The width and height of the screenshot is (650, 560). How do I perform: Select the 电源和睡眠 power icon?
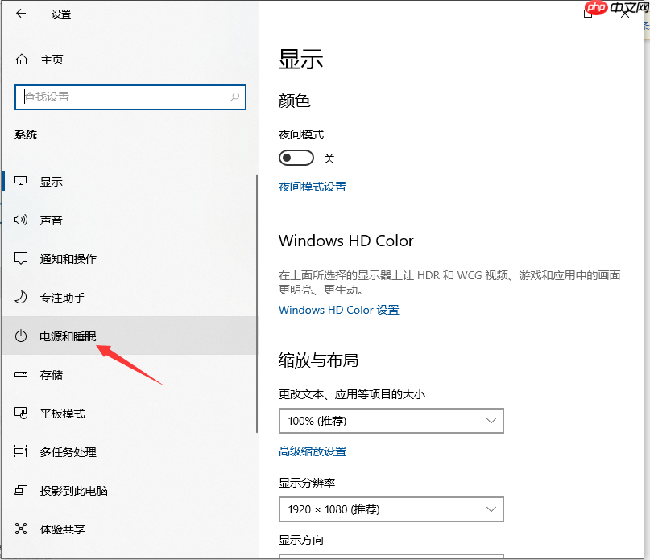(x=21, y=336)
